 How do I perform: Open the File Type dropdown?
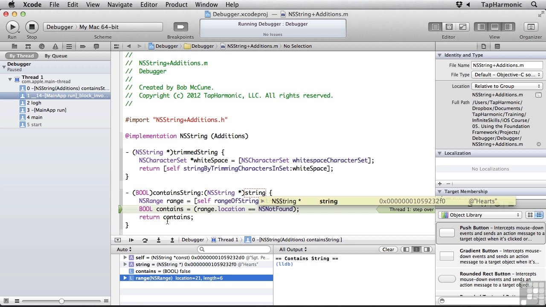(507, 75)
